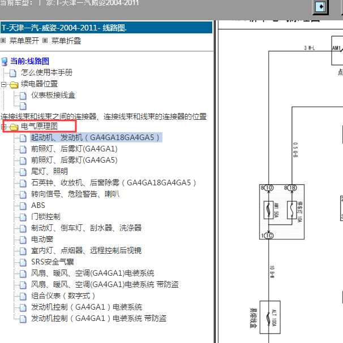Open the 当前:线路图 root link
343x343 pixels.
pyautogui.click(x=29, y=61)
